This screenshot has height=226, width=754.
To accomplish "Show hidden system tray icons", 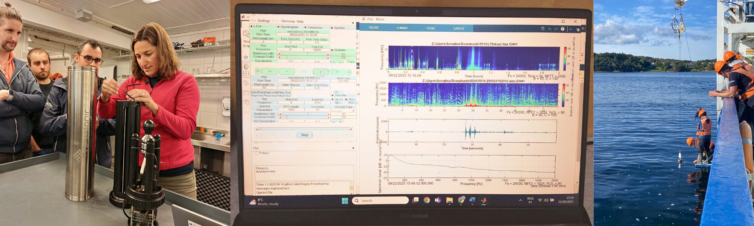I will pyautogui.click(x=521, y=200).
